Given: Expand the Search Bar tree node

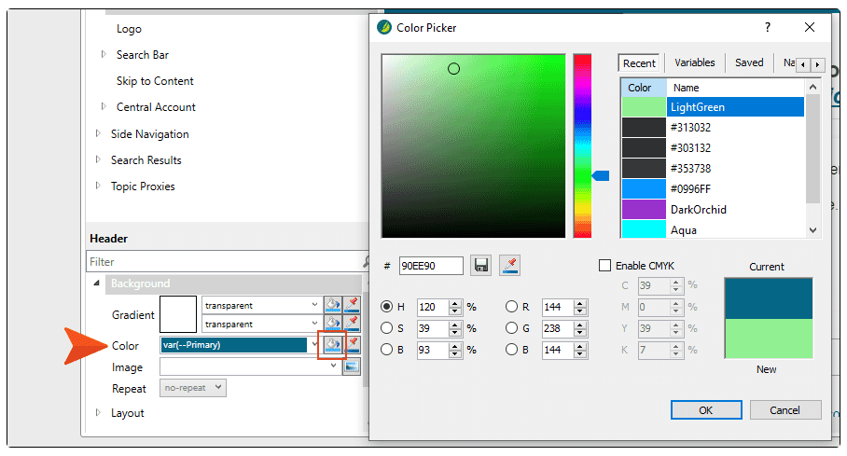Looking at the screenshot, I should [x=104, y=54].
